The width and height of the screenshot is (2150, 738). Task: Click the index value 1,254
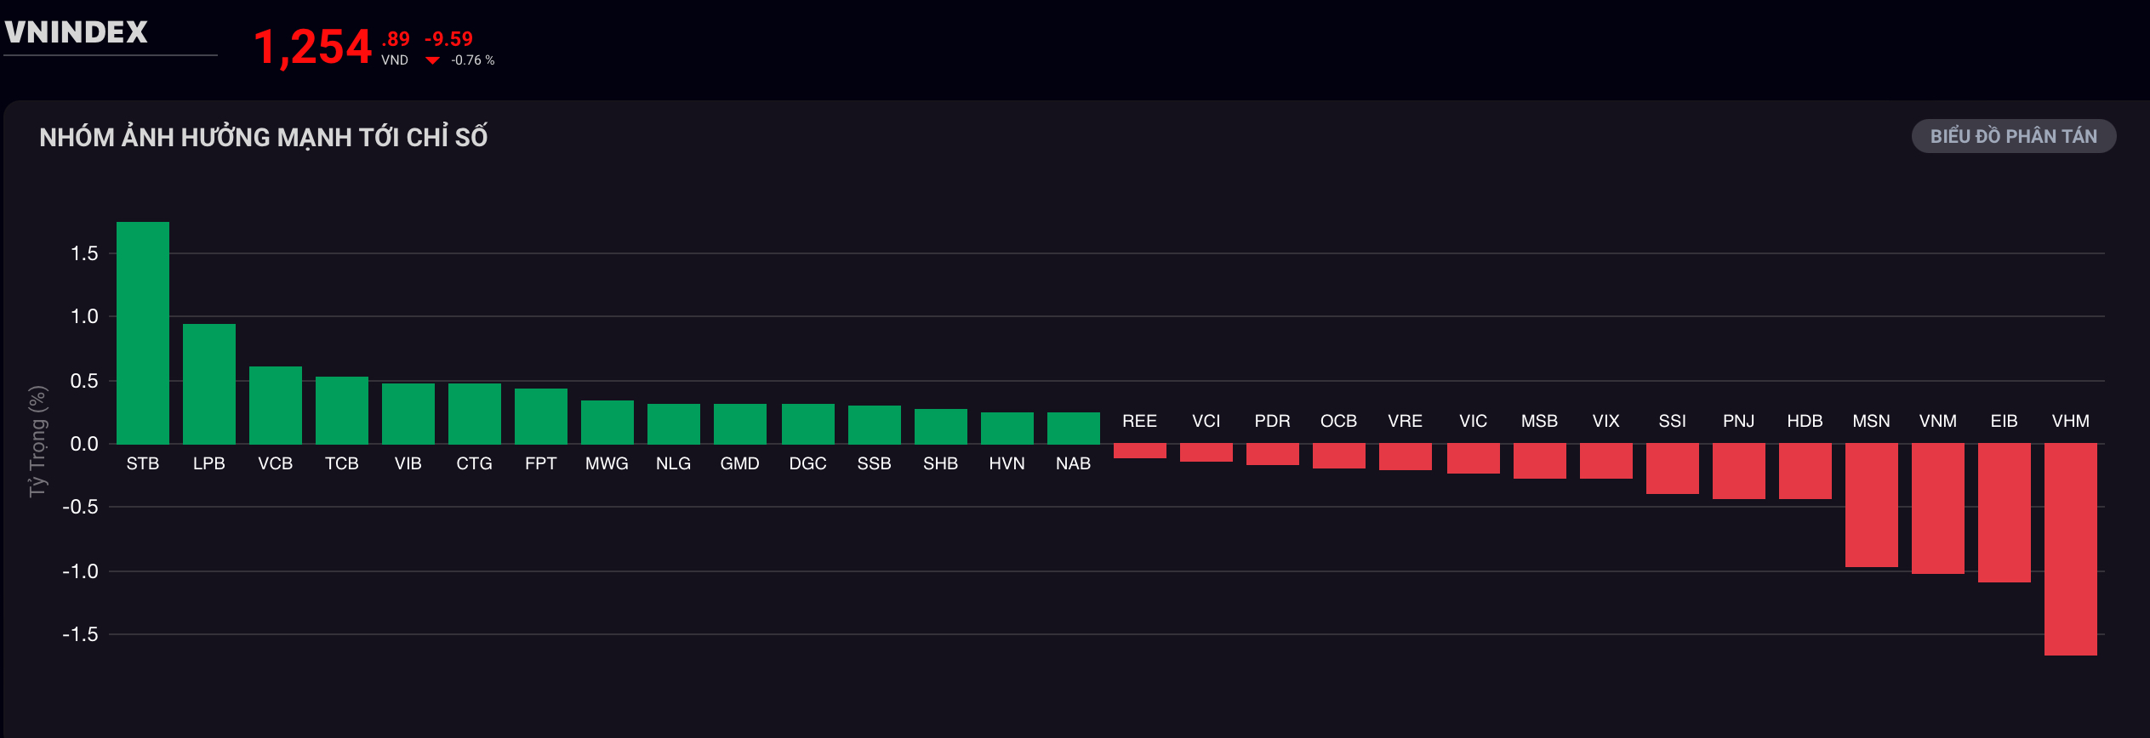(x=313, y=47)
